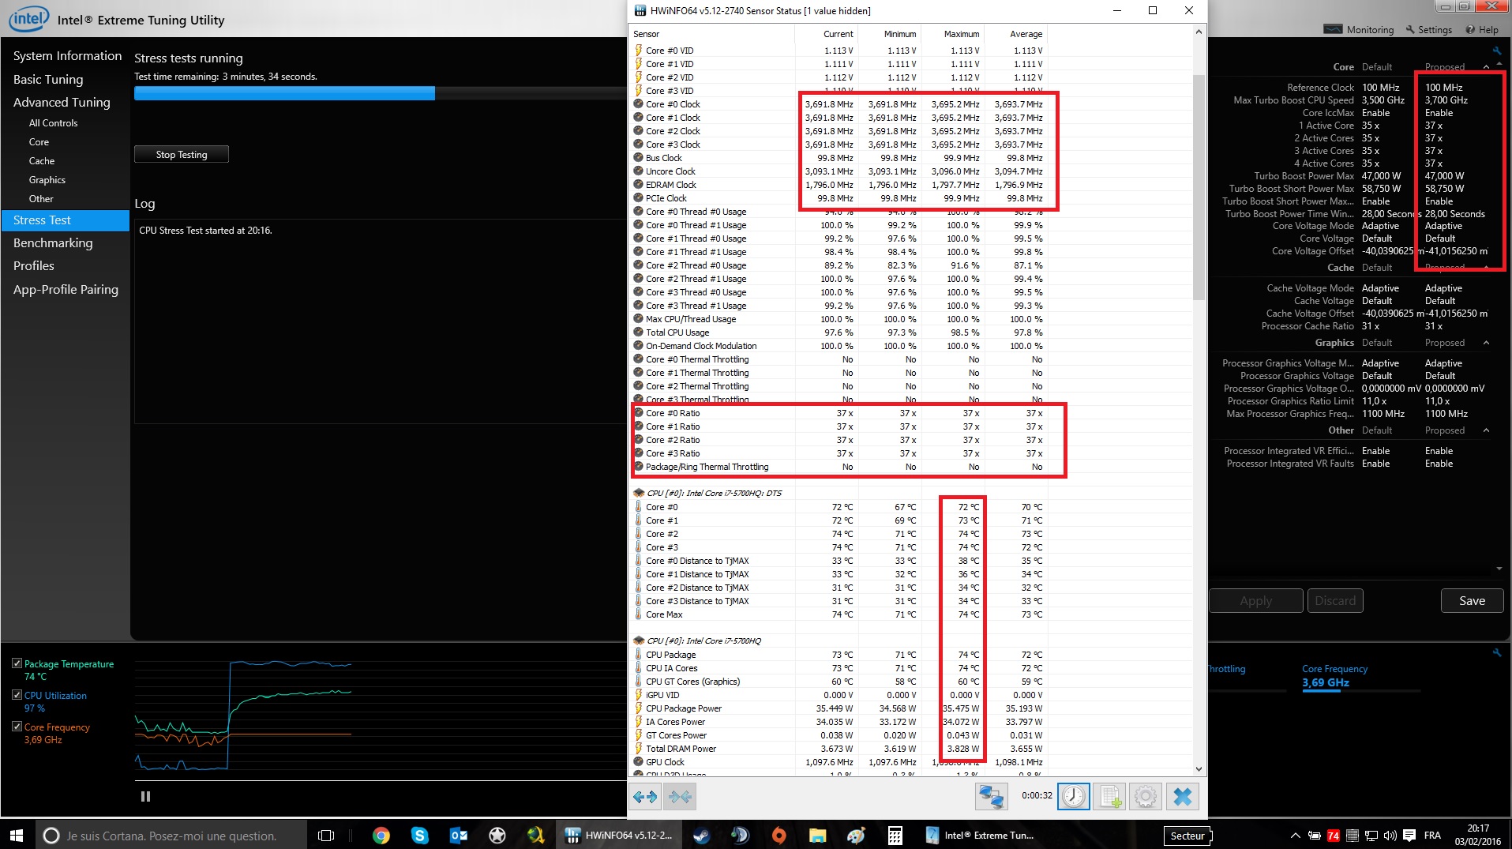This screenshot has height=849, width=1512.
Task: Select Graphics under Advanced Tuning
Action: pyautogui.click(x=47, y=180)
